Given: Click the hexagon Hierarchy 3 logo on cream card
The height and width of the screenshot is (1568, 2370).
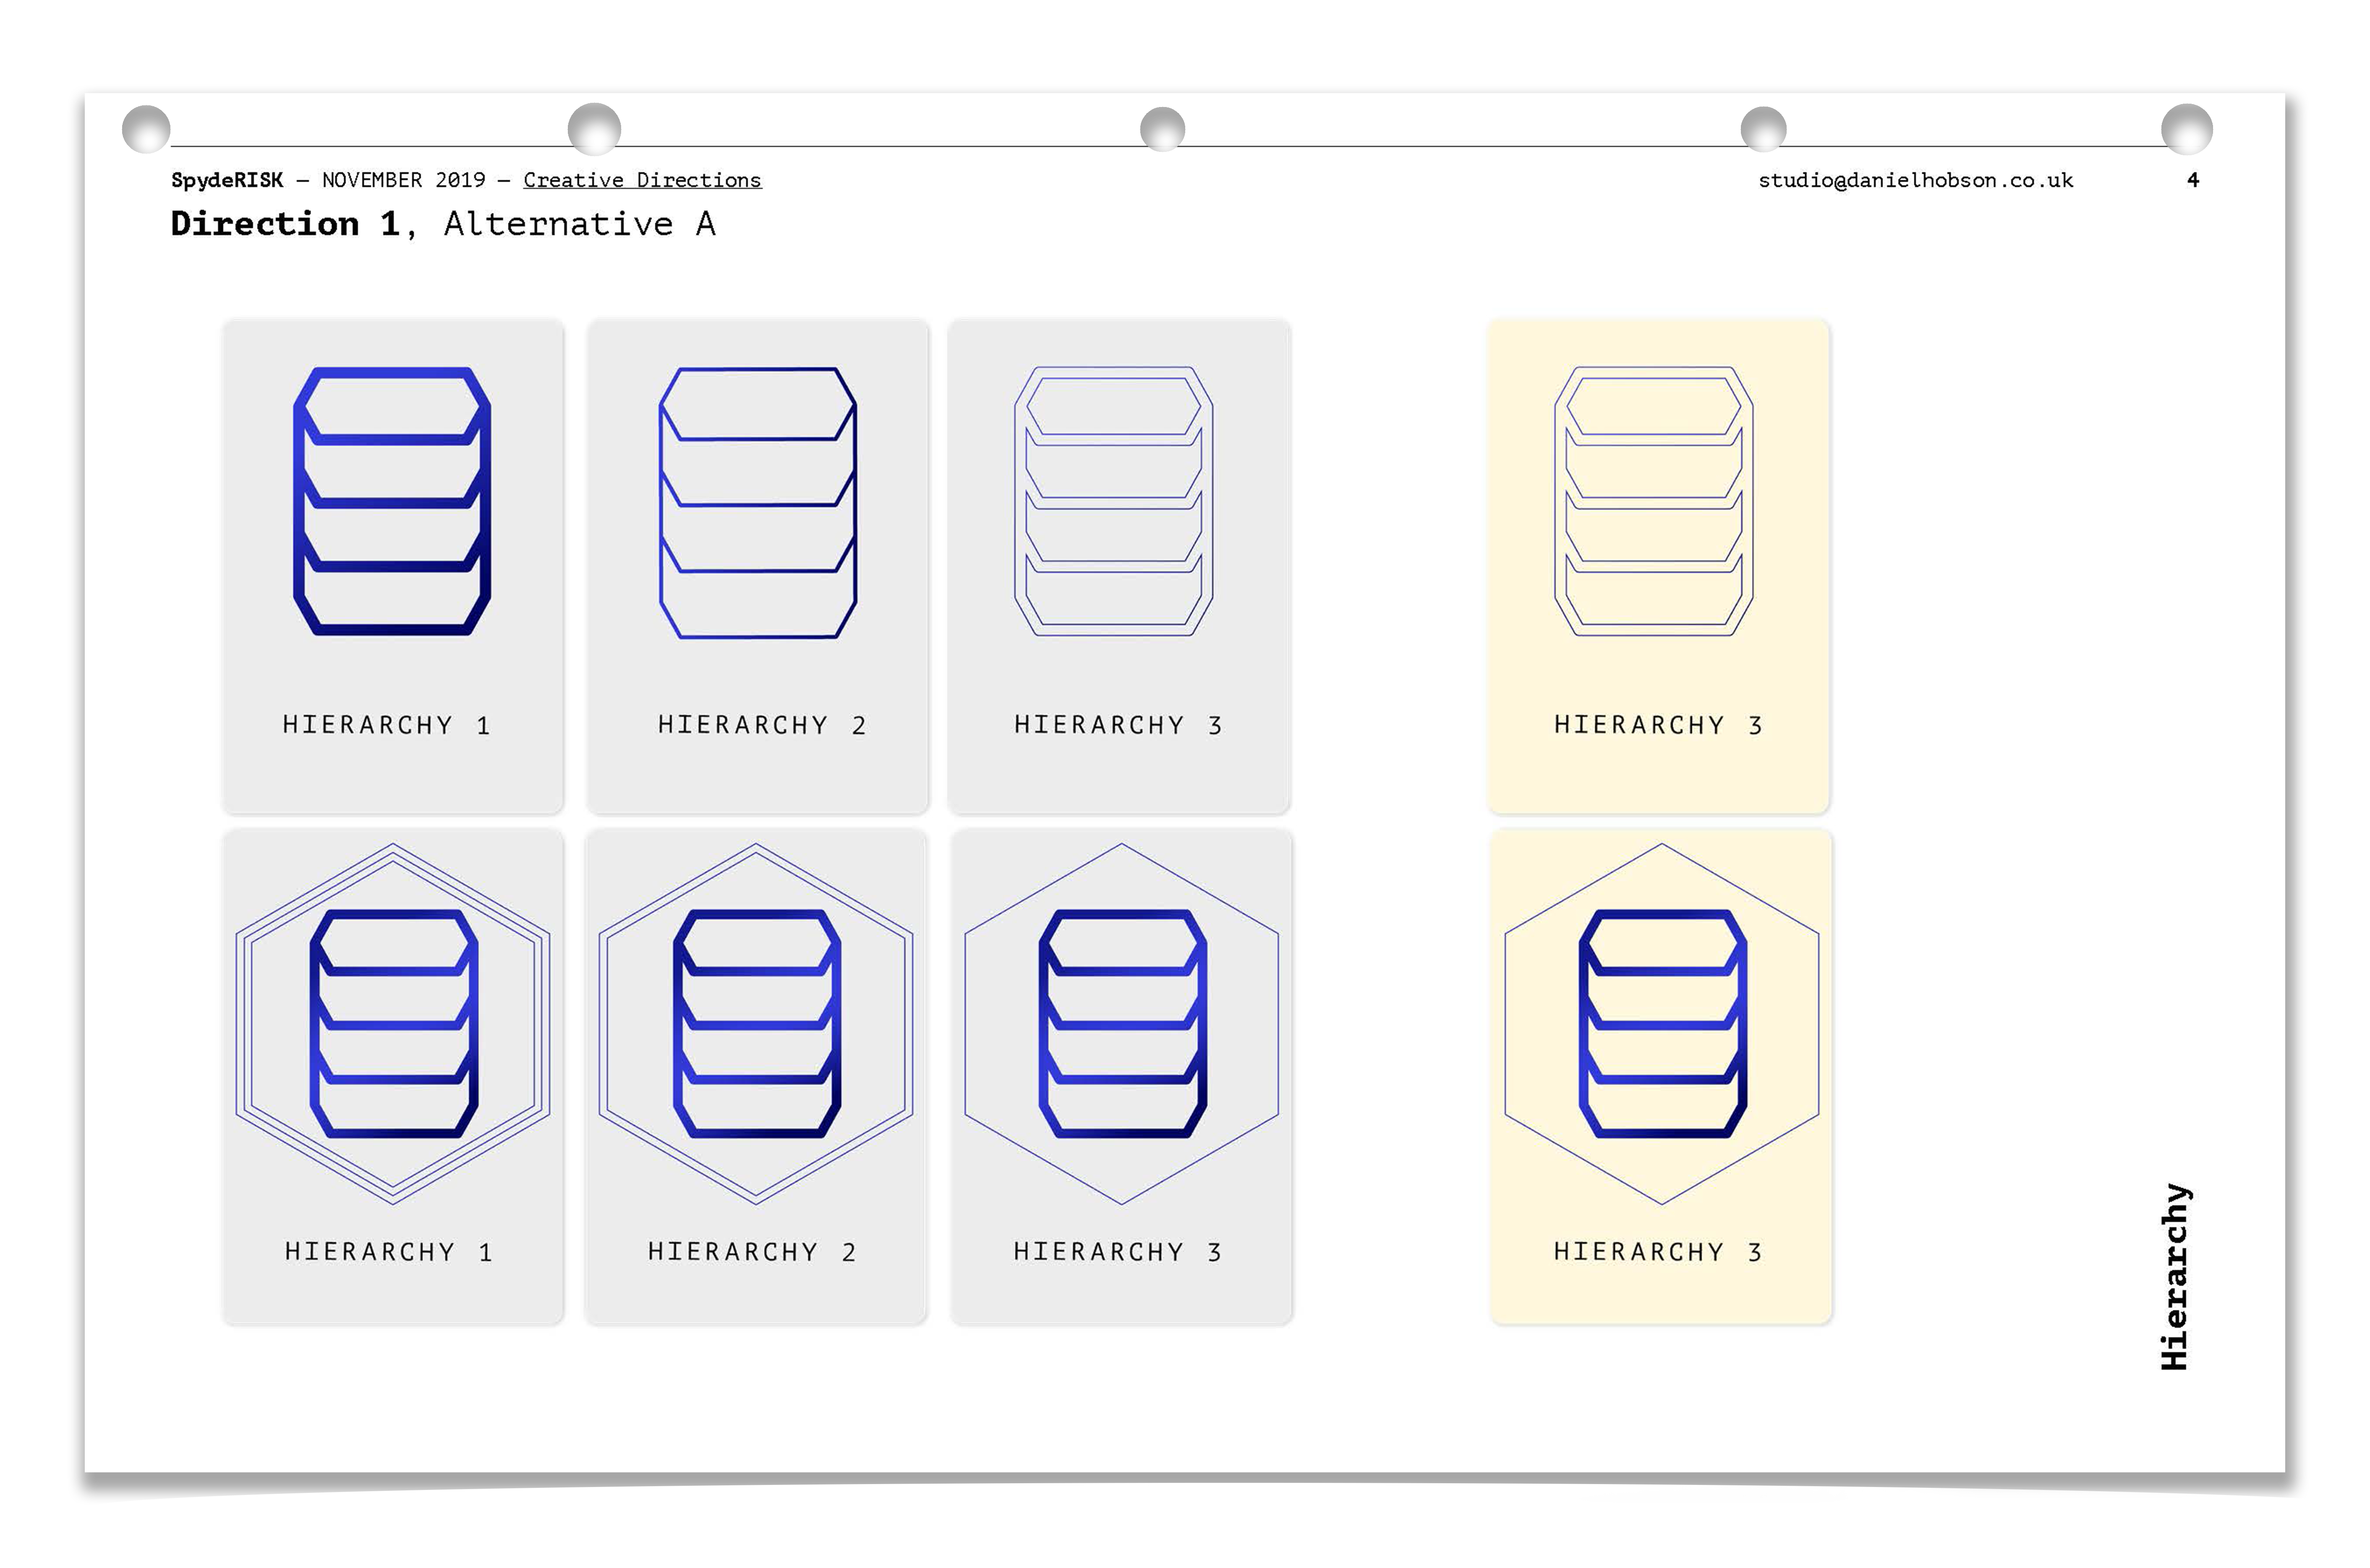Looking at the screenshot, I should [1662, 1023].
